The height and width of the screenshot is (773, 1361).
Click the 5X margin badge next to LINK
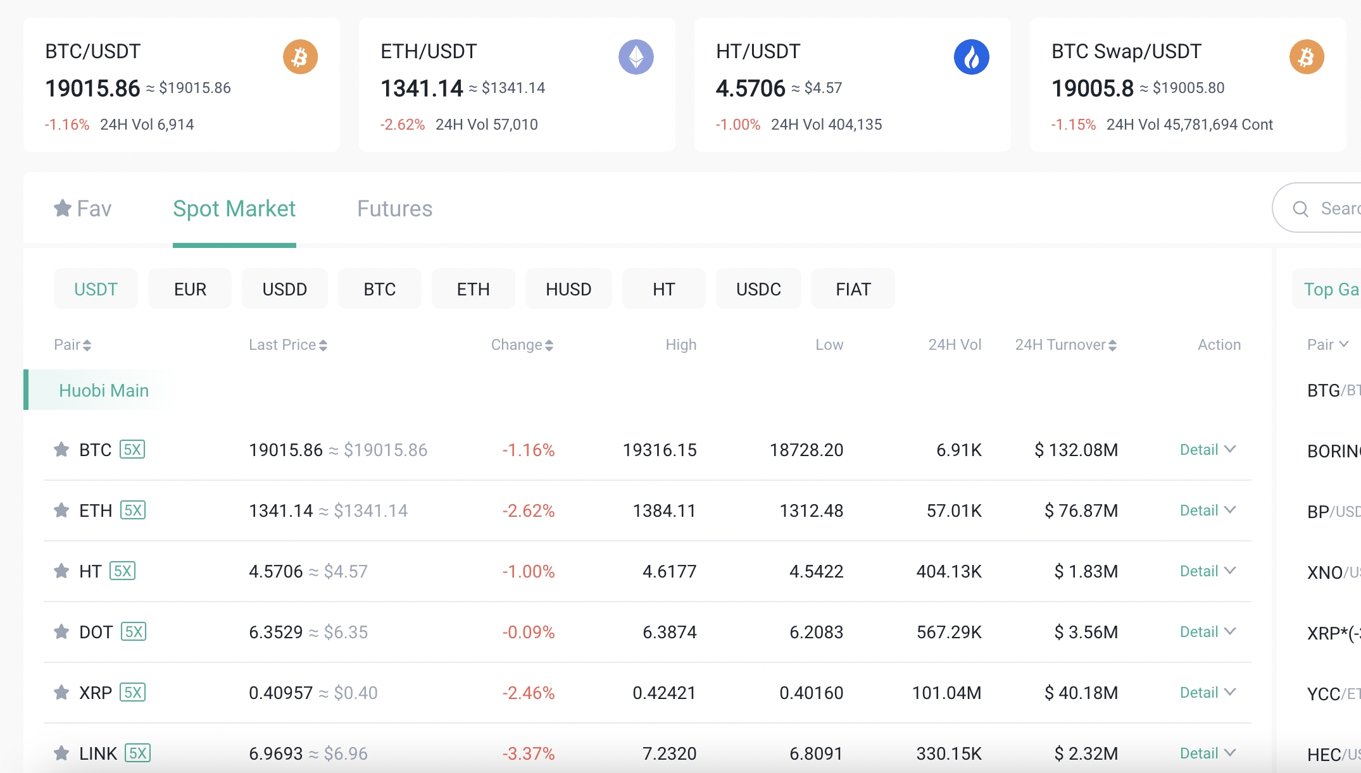pyautogui.click(x=137, y=753)
